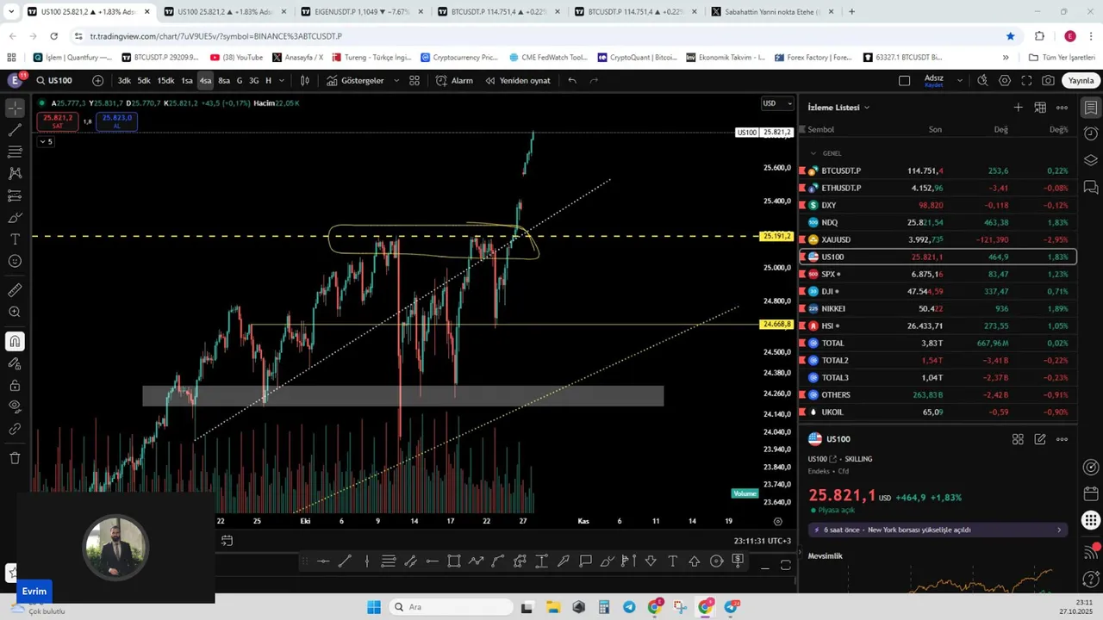Expand the collapsed indicators legend showing 5
The height and width of the screenshot is (620, 1103).
click(46, 141)
